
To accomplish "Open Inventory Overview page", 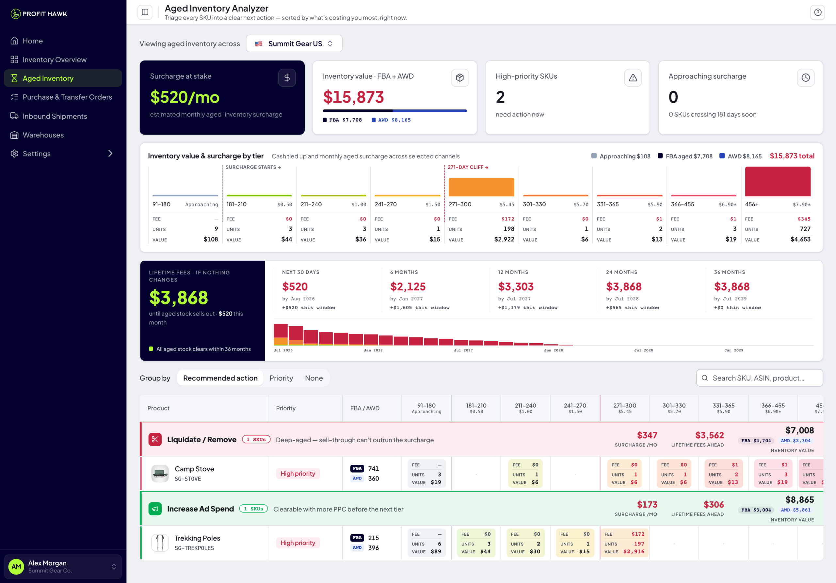I will tap(63, 59).
